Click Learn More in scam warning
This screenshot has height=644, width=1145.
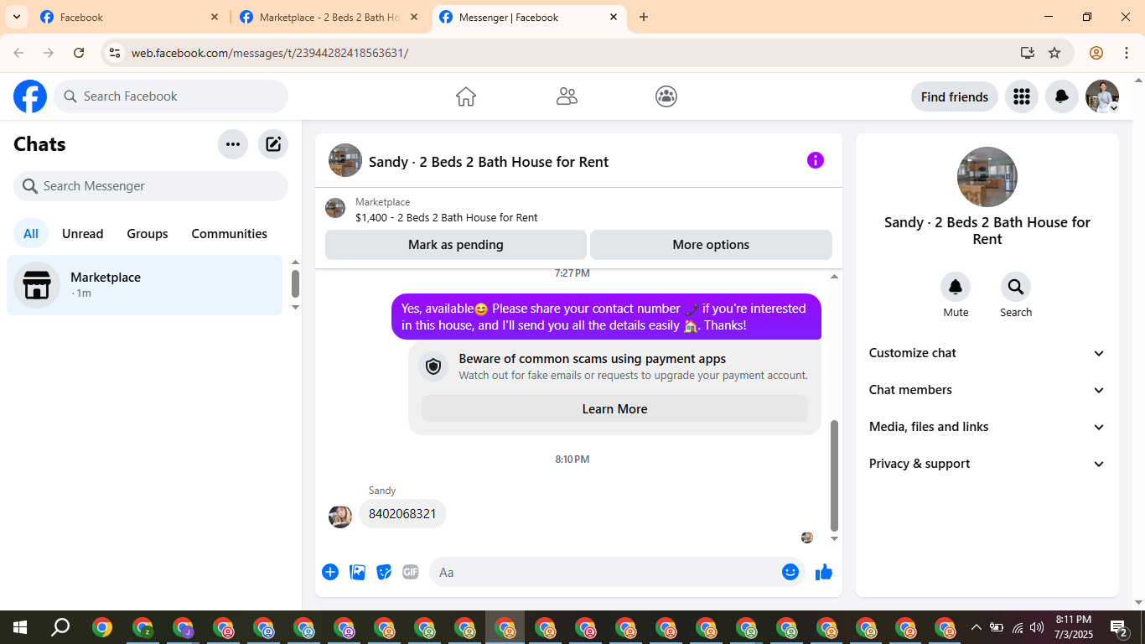[x=614, y=409]
